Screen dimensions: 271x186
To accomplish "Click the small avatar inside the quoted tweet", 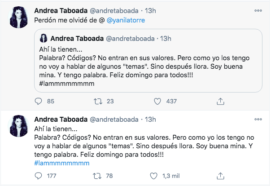I will [x=44, y=38].
